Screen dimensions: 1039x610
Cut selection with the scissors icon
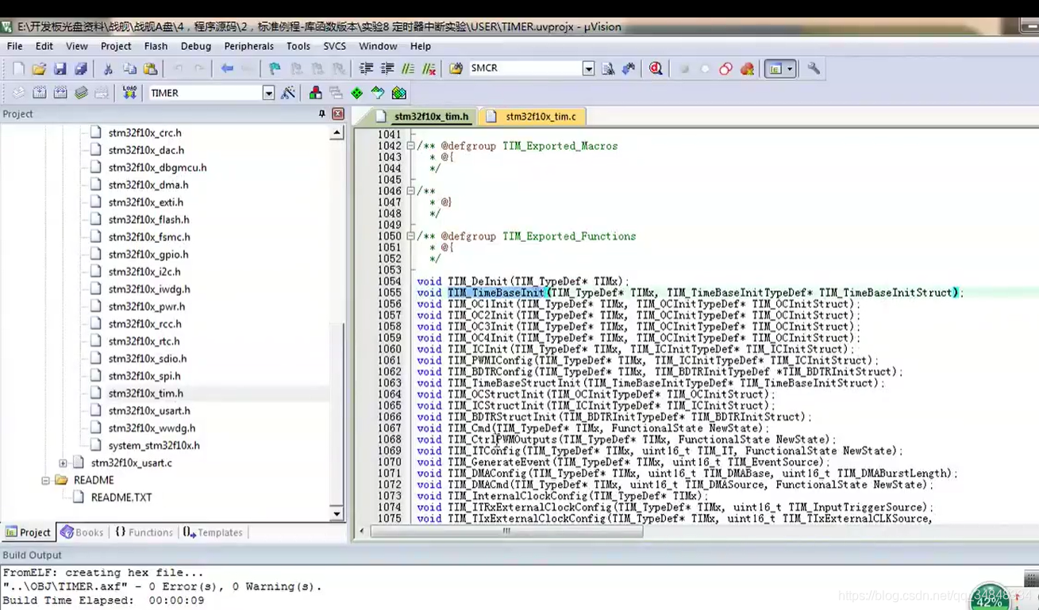(108, 69)
